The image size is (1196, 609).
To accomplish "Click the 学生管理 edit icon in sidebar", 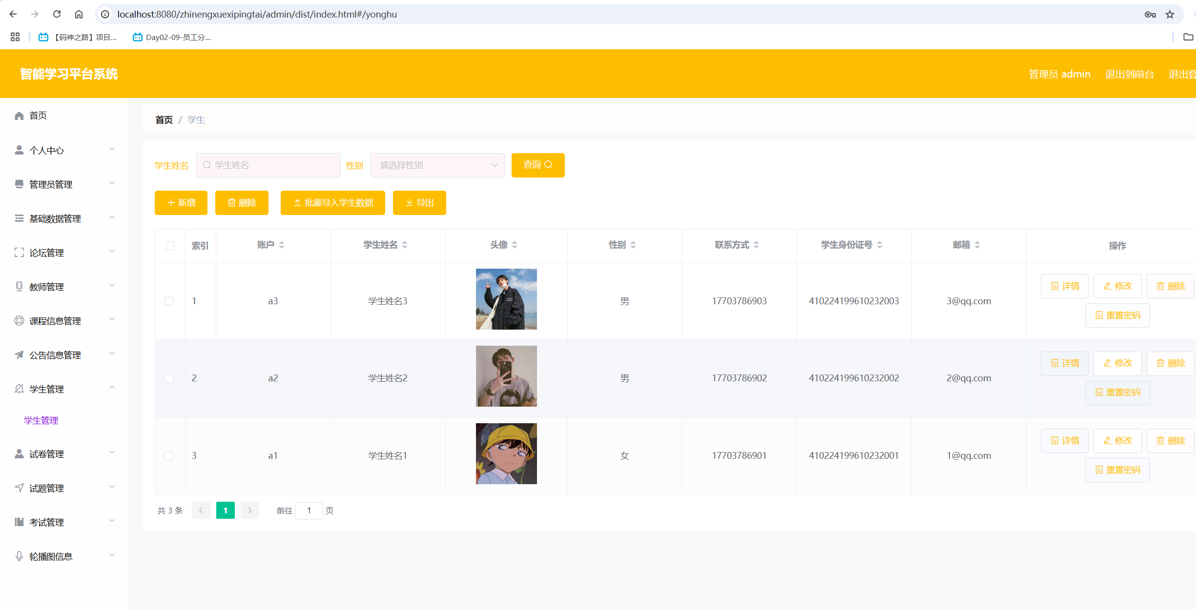I will tap(19, 389).
